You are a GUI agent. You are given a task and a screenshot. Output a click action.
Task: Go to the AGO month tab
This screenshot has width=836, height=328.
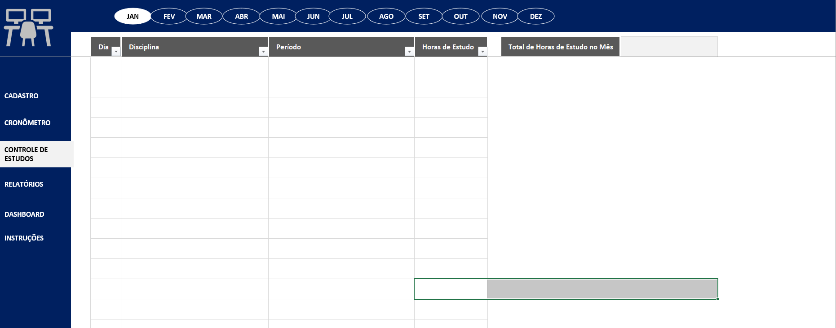(386, 16)
